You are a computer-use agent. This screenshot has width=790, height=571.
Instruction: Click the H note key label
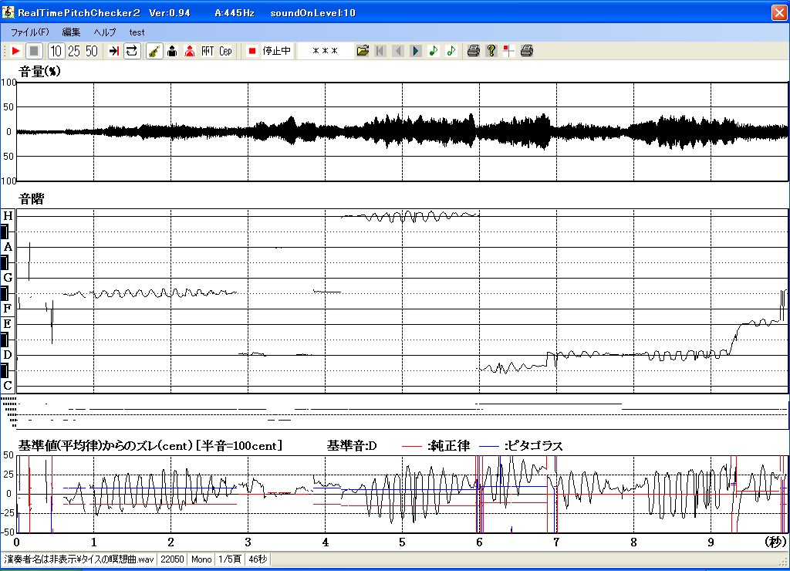pyautogui.click(x=8, y=216)
